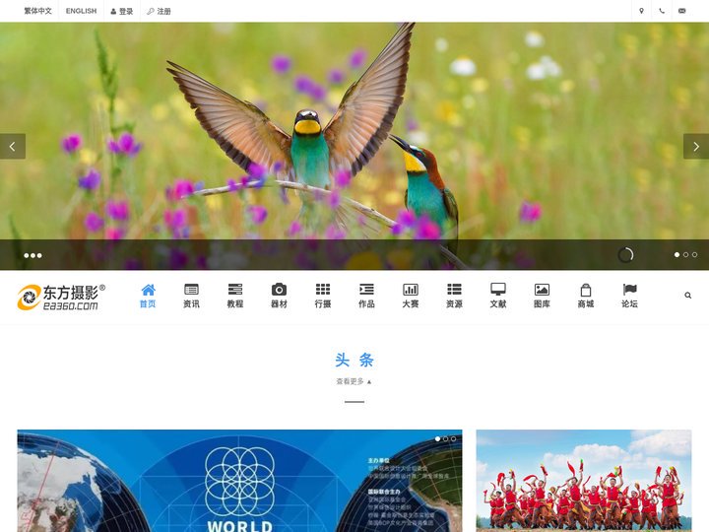Click the search magnifier icon
The height and width of the screenshot is (532, 709).
687,296
